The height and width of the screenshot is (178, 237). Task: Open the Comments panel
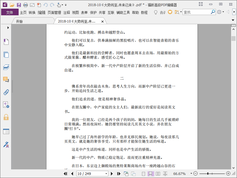(6, 80)
